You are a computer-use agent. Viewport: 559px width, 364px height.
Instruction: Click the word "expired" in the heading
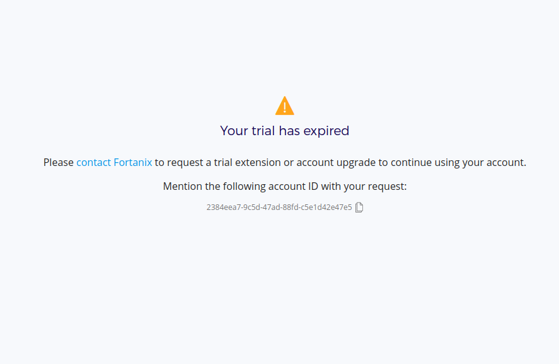[x=326, y=131]
